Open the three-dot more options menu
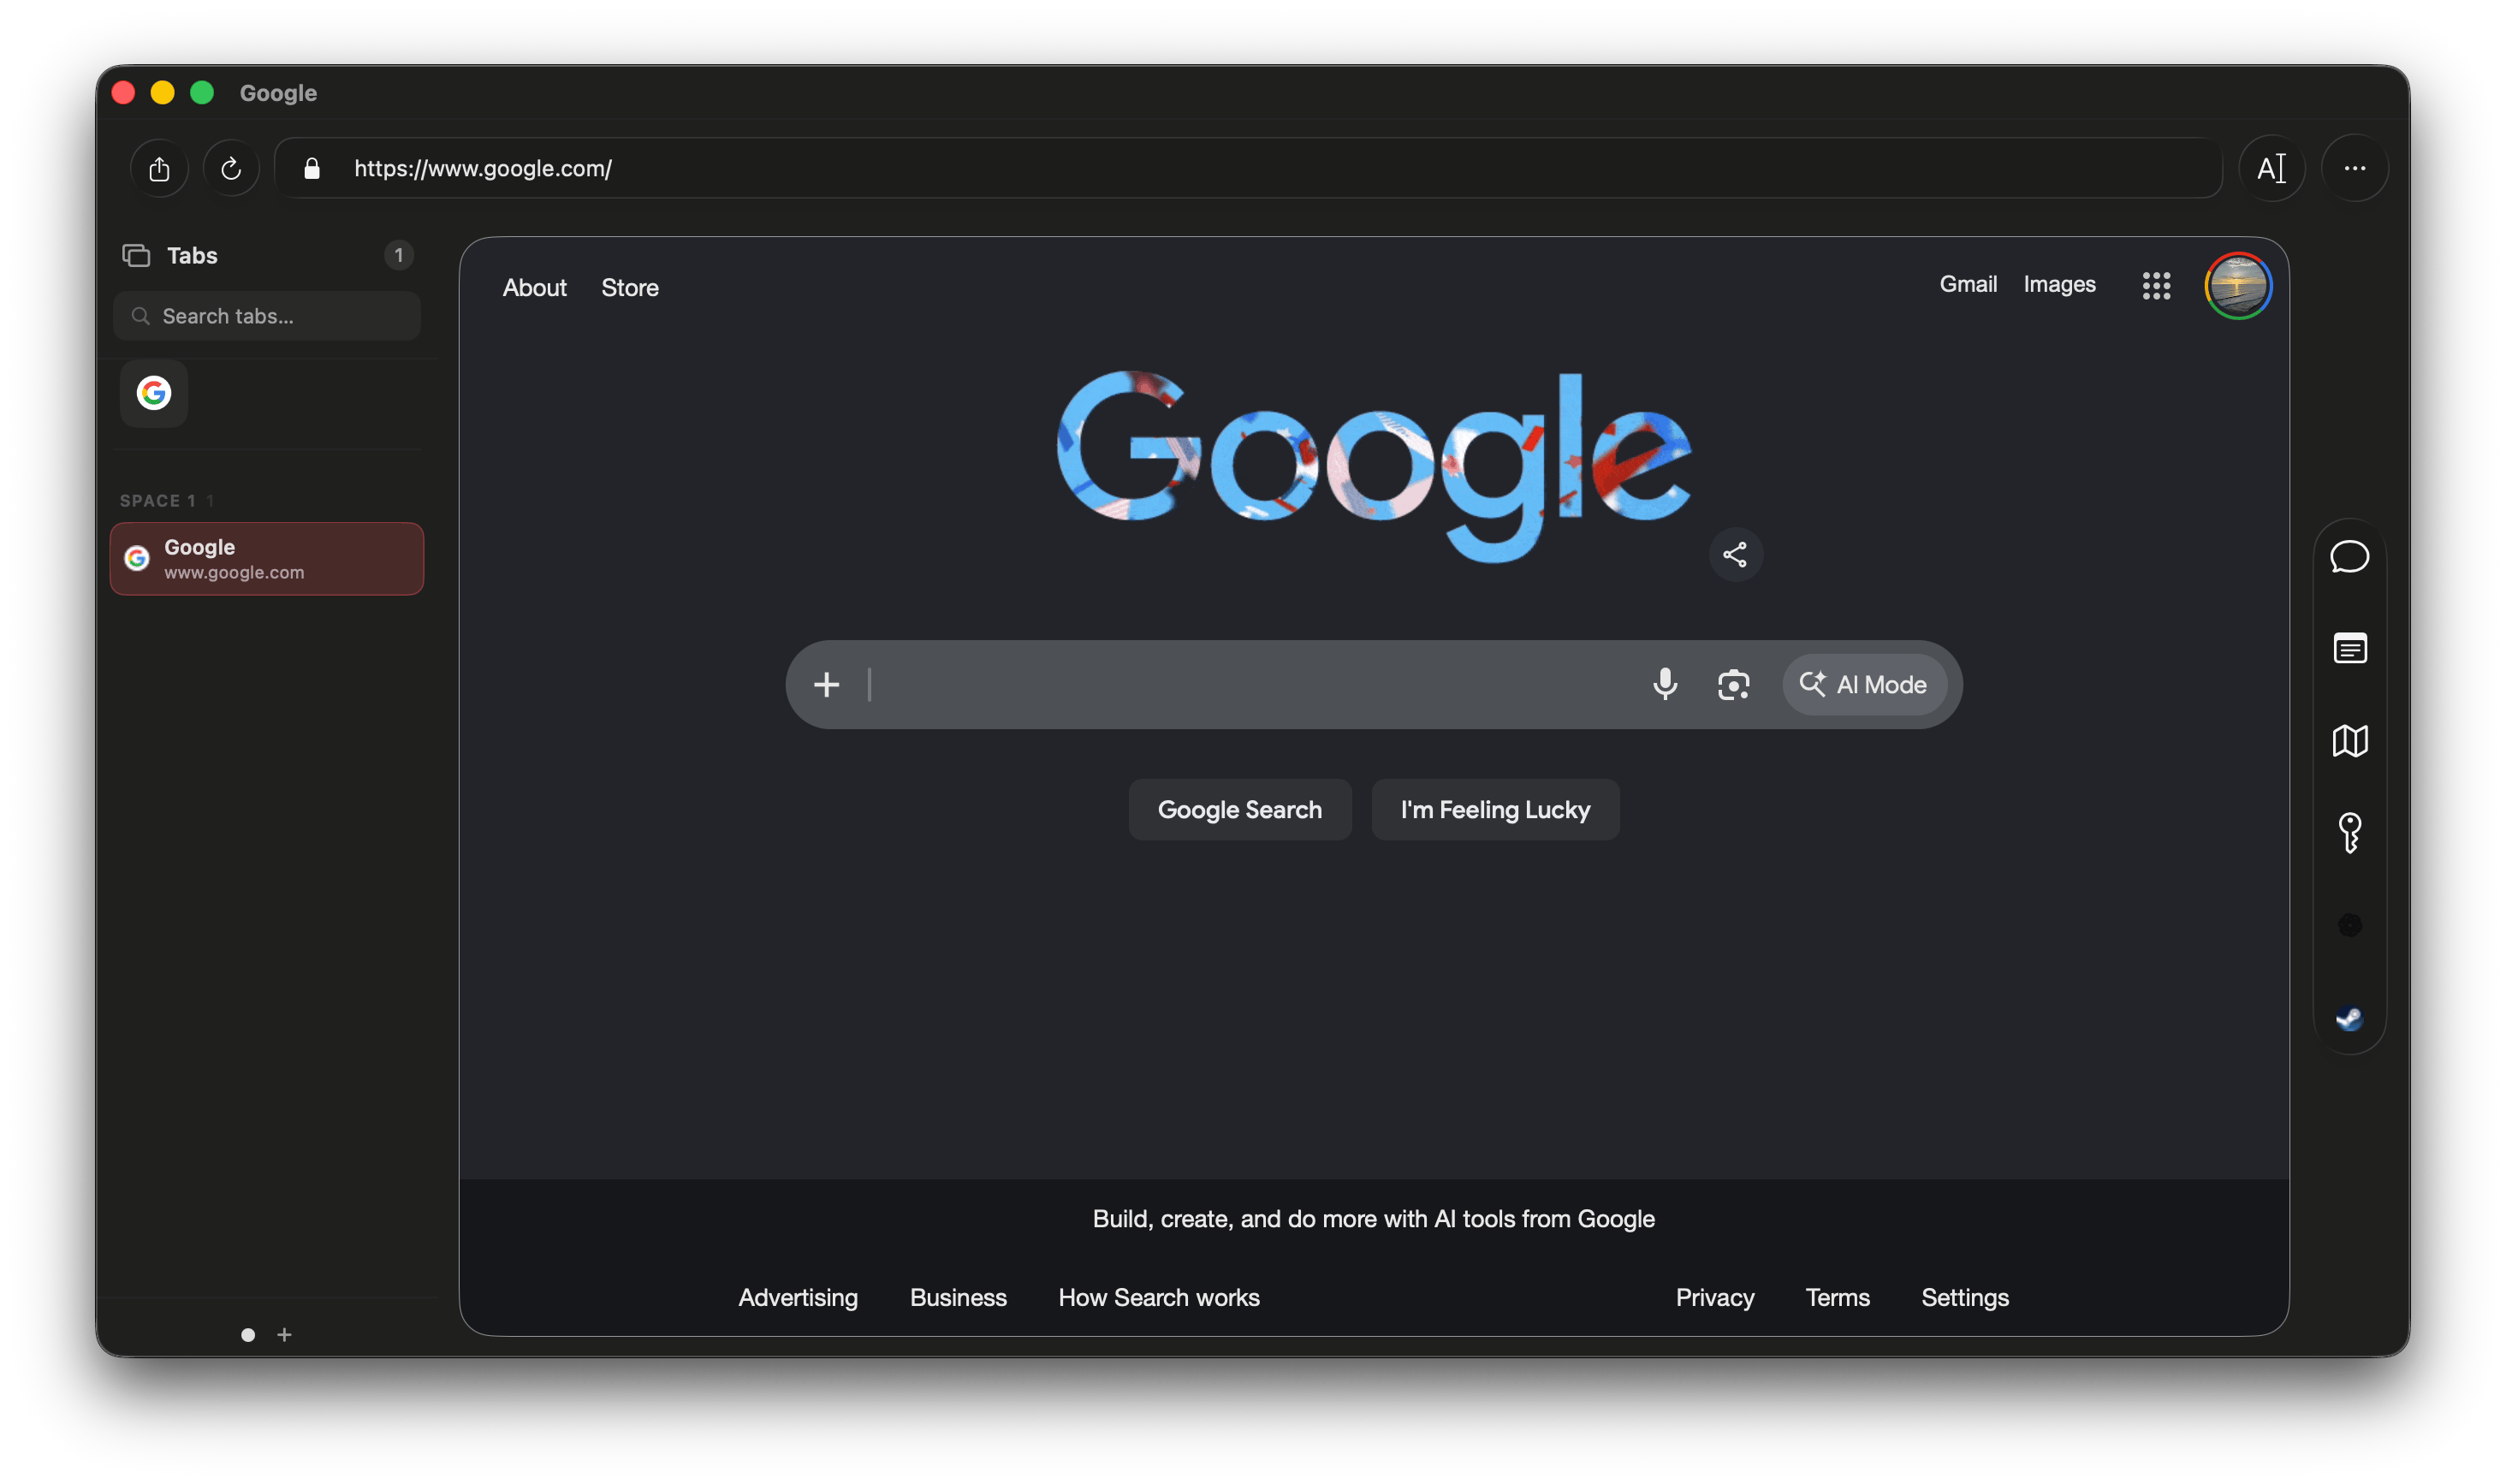 tap(2354, 168)
